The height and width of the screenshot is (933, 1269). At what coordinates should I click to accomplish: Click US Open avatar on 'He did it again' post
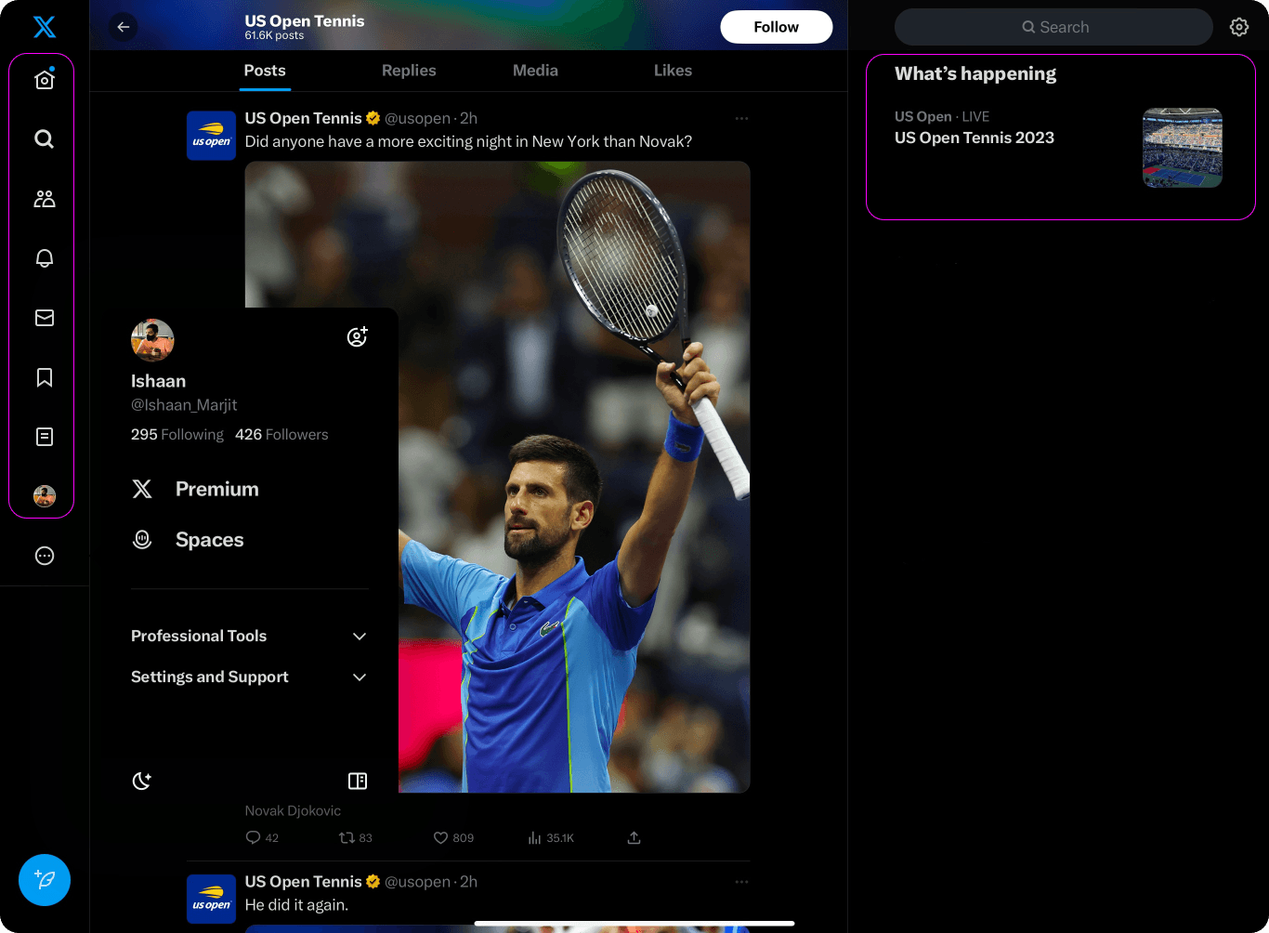[x=211, y=899]
